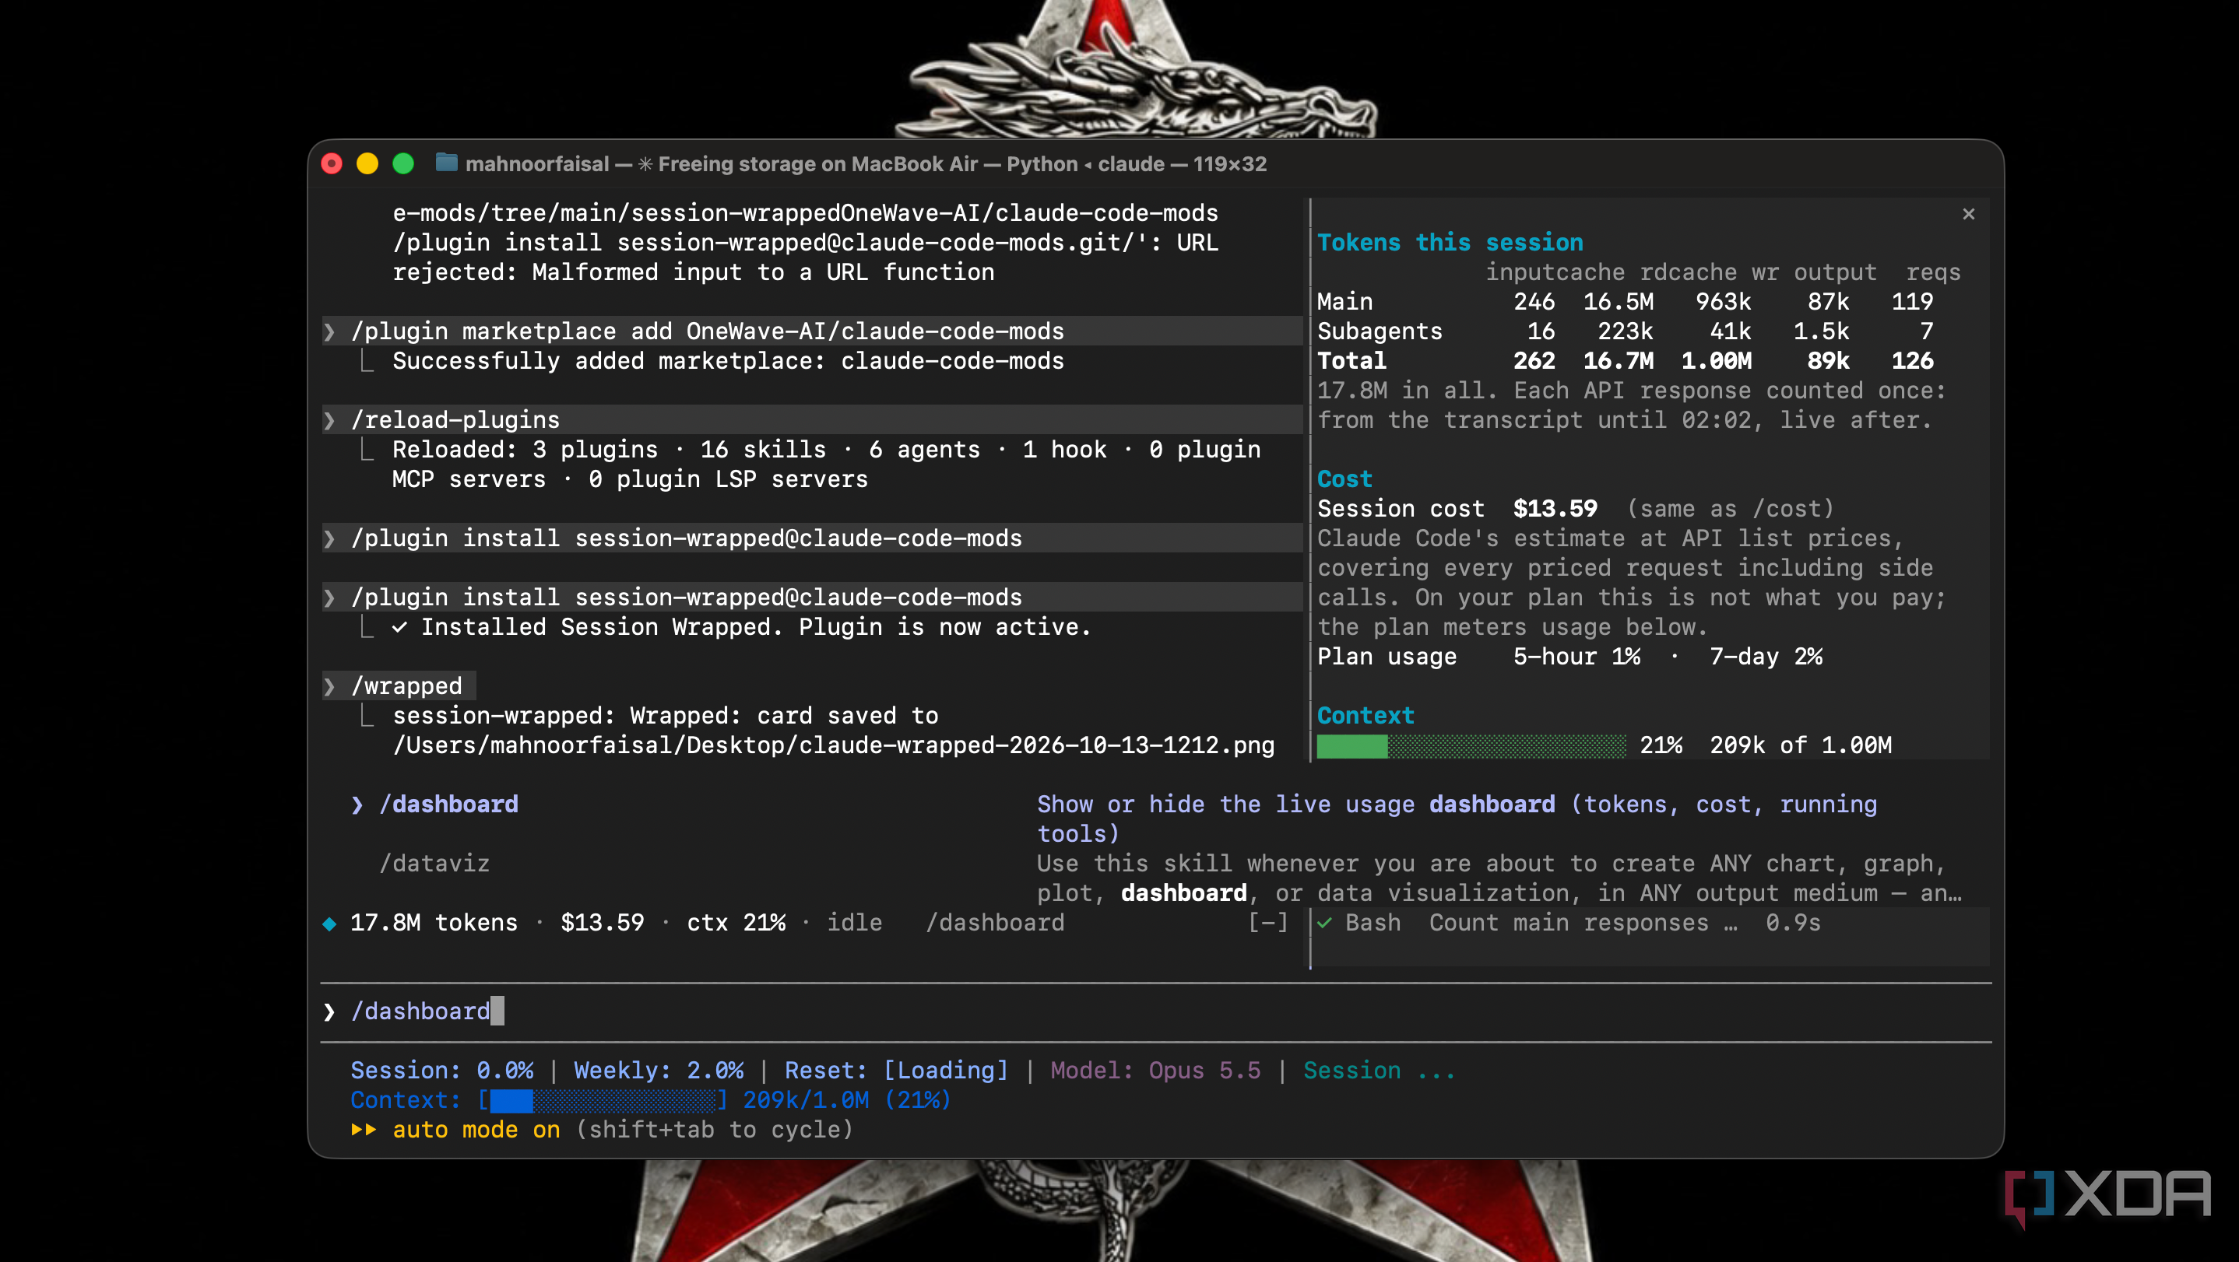Image resolution: width=2239 pixels, height=1262 pixels.
Task: Click 'Model: Opus 5.5' in the status line
Action: coord(1155,1070)
